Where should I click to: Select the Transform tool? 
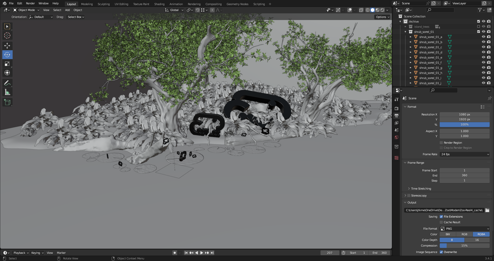7,73
